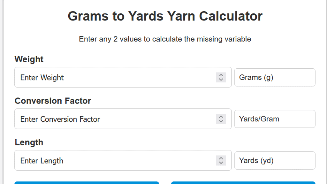
Task: Click the Grams (g) unit box
Action: click(x=275, y=77)
